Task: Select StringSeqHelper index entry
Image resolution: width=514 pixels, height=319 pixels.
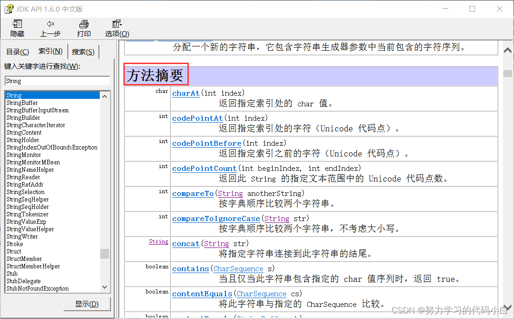Action: (27, 199)
